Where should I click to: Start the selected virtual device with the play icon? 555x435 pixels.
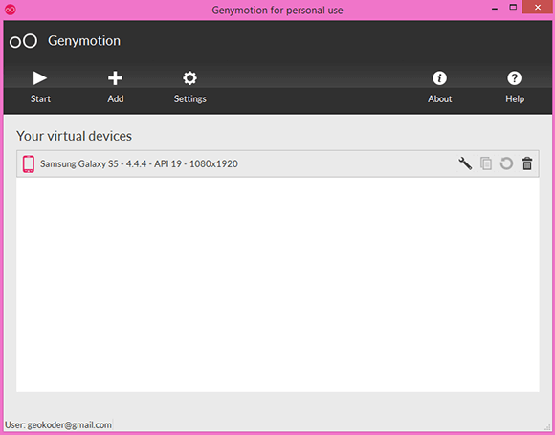40,87
